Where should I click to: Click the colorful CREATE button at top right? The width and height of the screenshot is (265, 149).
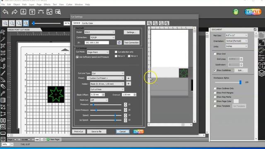253,12
